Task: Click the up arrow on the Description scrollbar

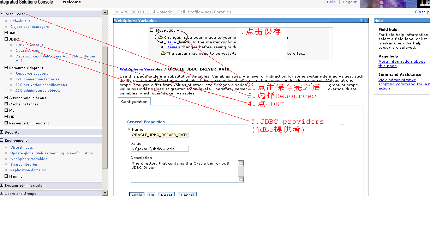Action: (240, 163)
